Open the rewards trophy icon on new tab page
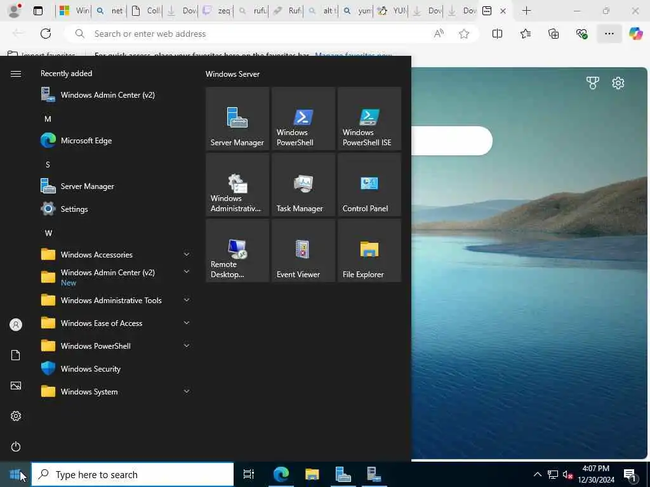 [592, 83]
